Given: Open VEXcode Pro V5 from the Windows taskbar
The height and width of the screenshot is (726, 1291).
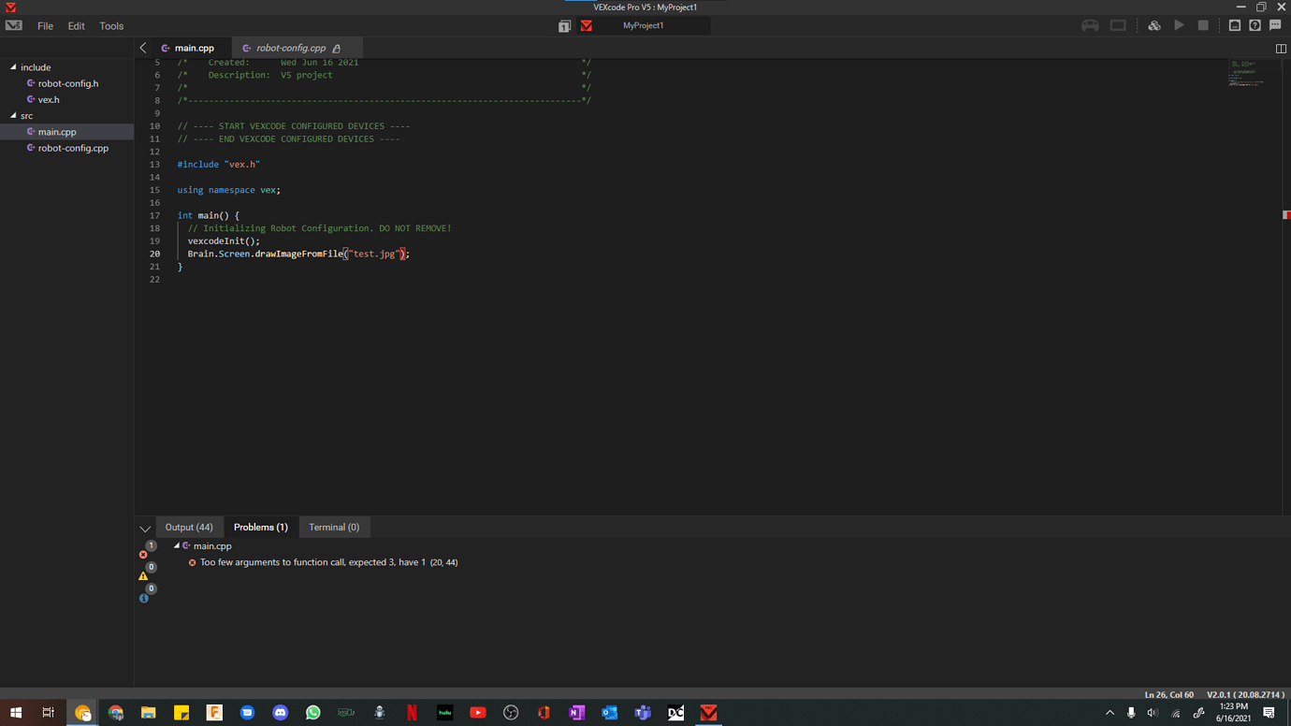Looking at the screenshot, I should 708,712.
